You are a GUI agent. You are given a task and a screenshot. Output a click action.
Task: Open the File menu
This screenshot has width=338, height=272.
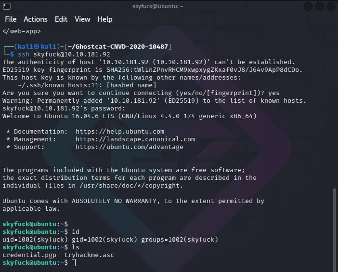point(11,19)
